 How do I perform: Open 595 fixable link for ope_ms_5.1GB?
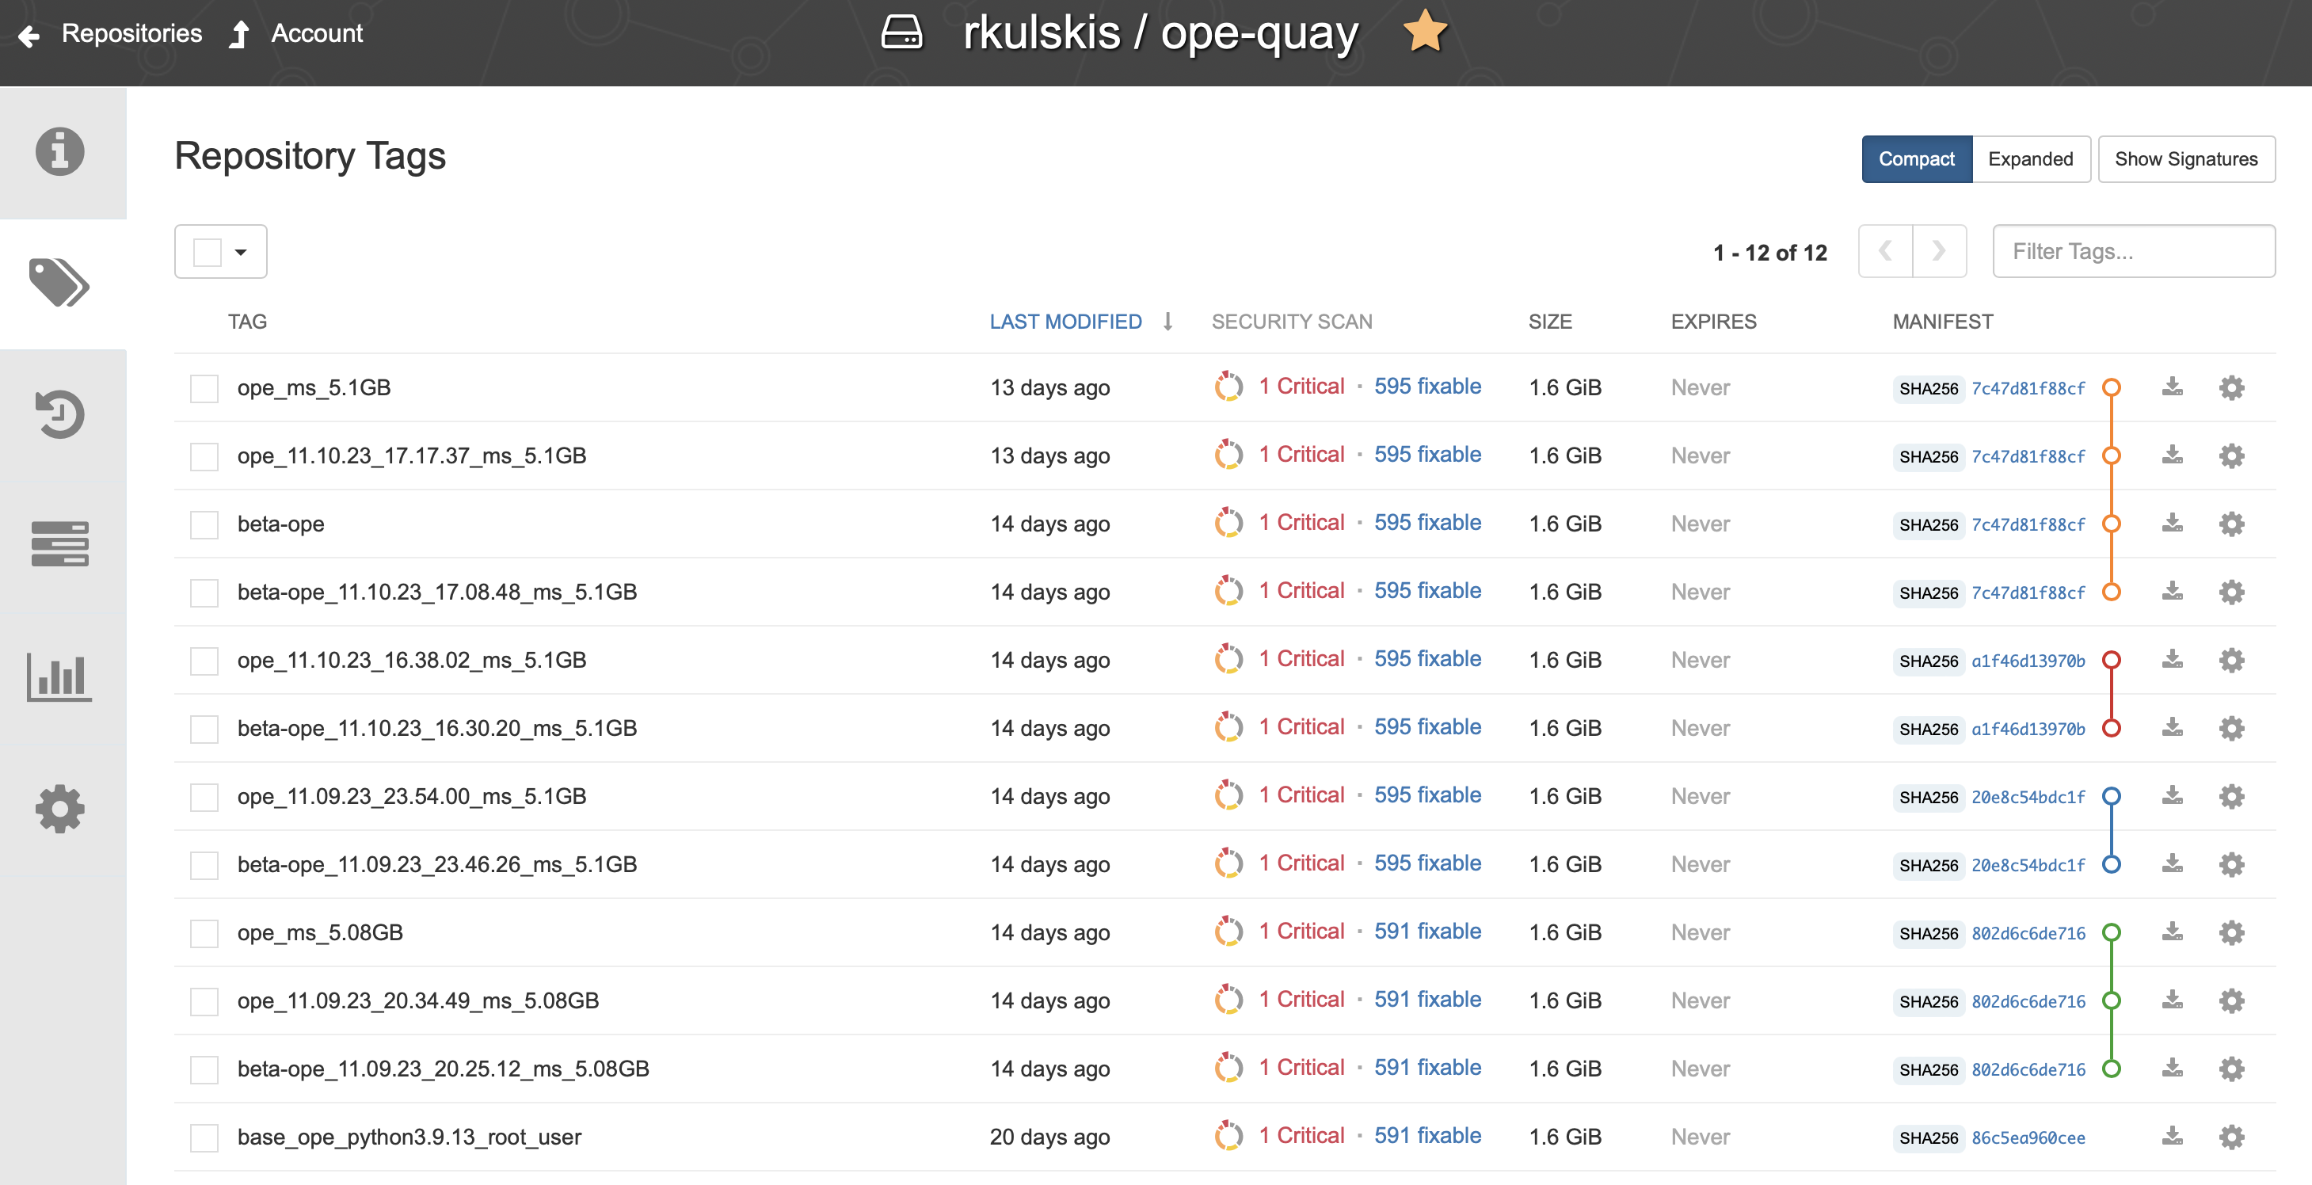(x=1427, y=387)
